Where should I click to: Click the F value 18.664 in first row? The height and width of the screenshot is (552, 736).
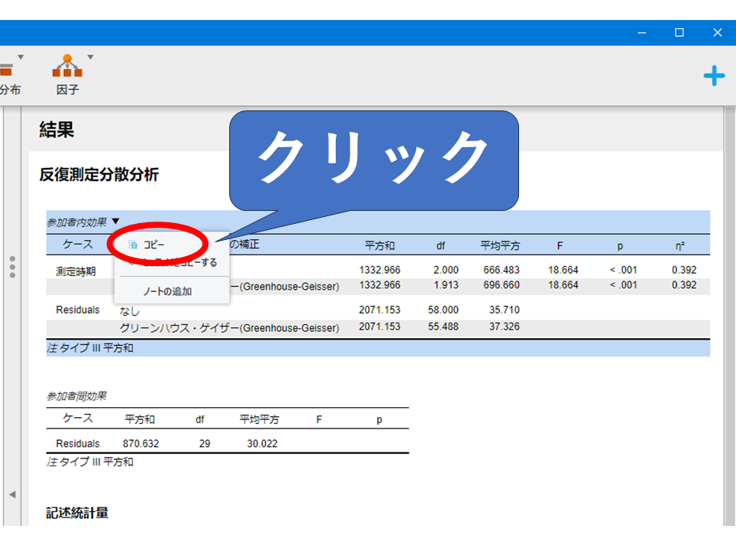563,270
